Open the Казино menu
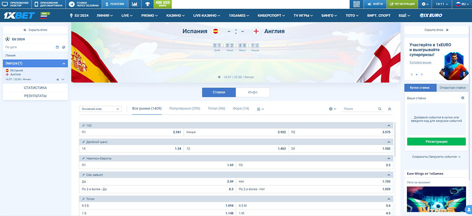Screen dimensions: 472x216 coord(175,16)
